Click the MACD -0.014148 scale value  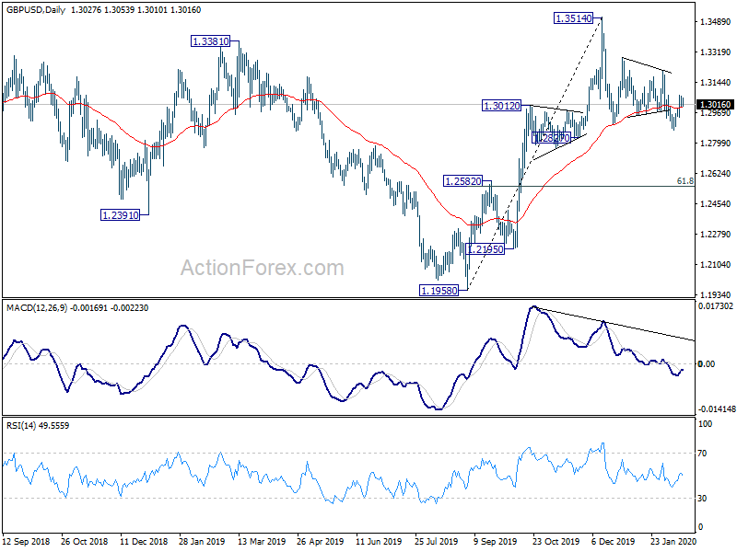pos(717,409)
